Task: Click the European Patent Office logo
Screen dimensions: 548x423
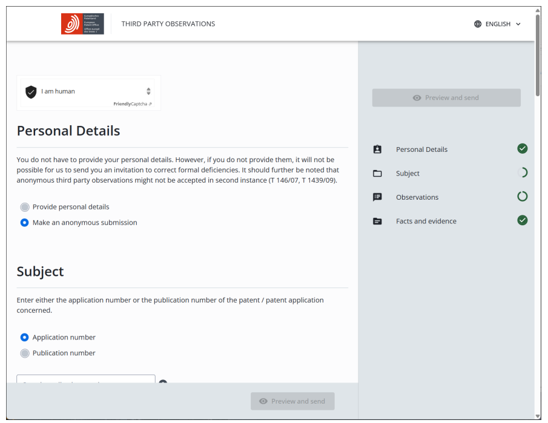Action: point(82,24)
